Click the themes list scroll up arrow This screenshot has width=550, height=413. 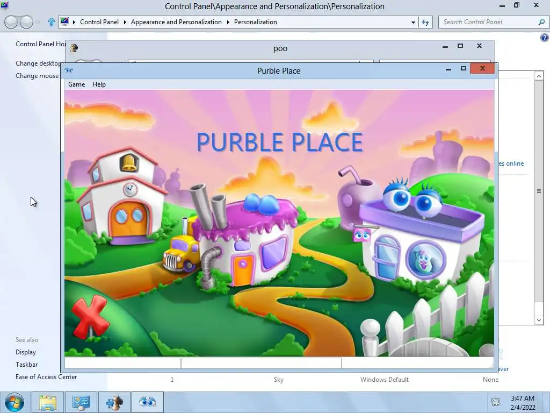[x=539, y=76]
